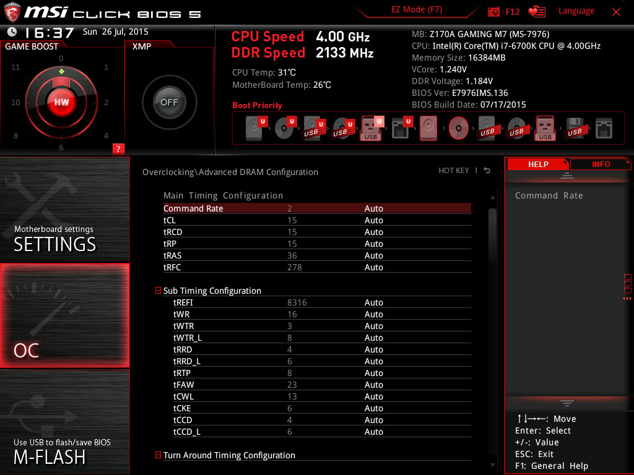Select the last network boot device icon

click(x=604, y=128)
